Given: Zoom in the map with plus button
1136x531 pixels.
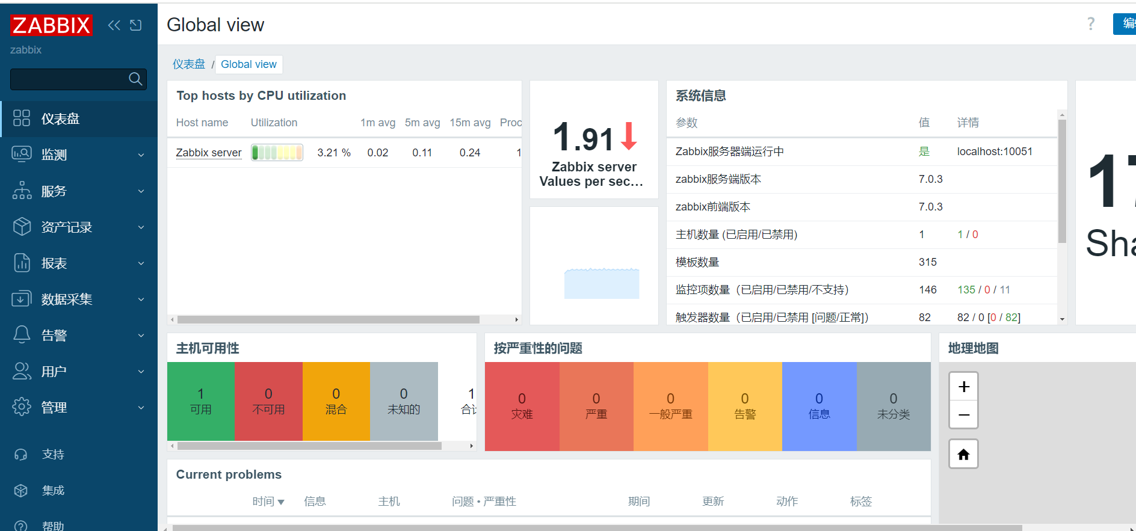Looking at the screenshot, I should click(x=963, y=387).
